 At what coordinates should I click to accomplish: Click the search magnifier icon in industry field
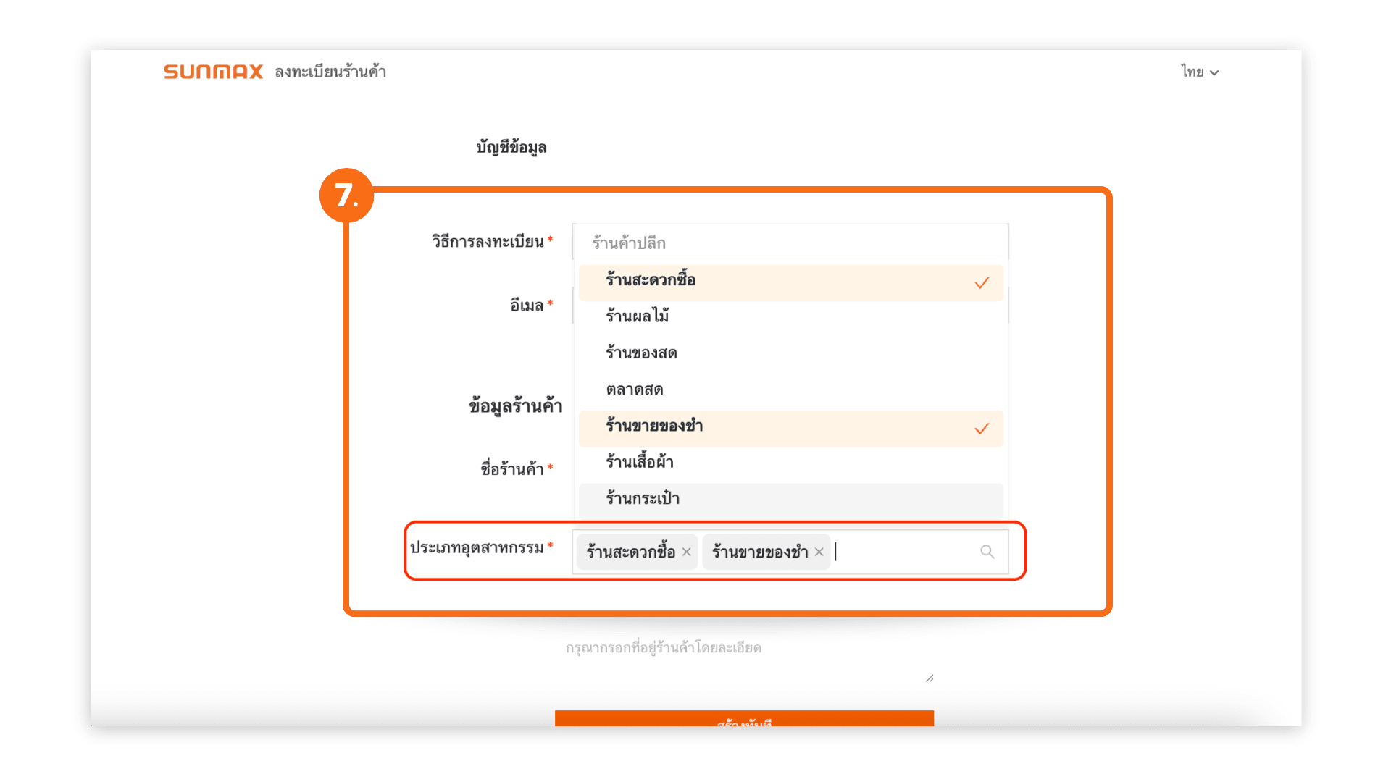coord(987,552)
